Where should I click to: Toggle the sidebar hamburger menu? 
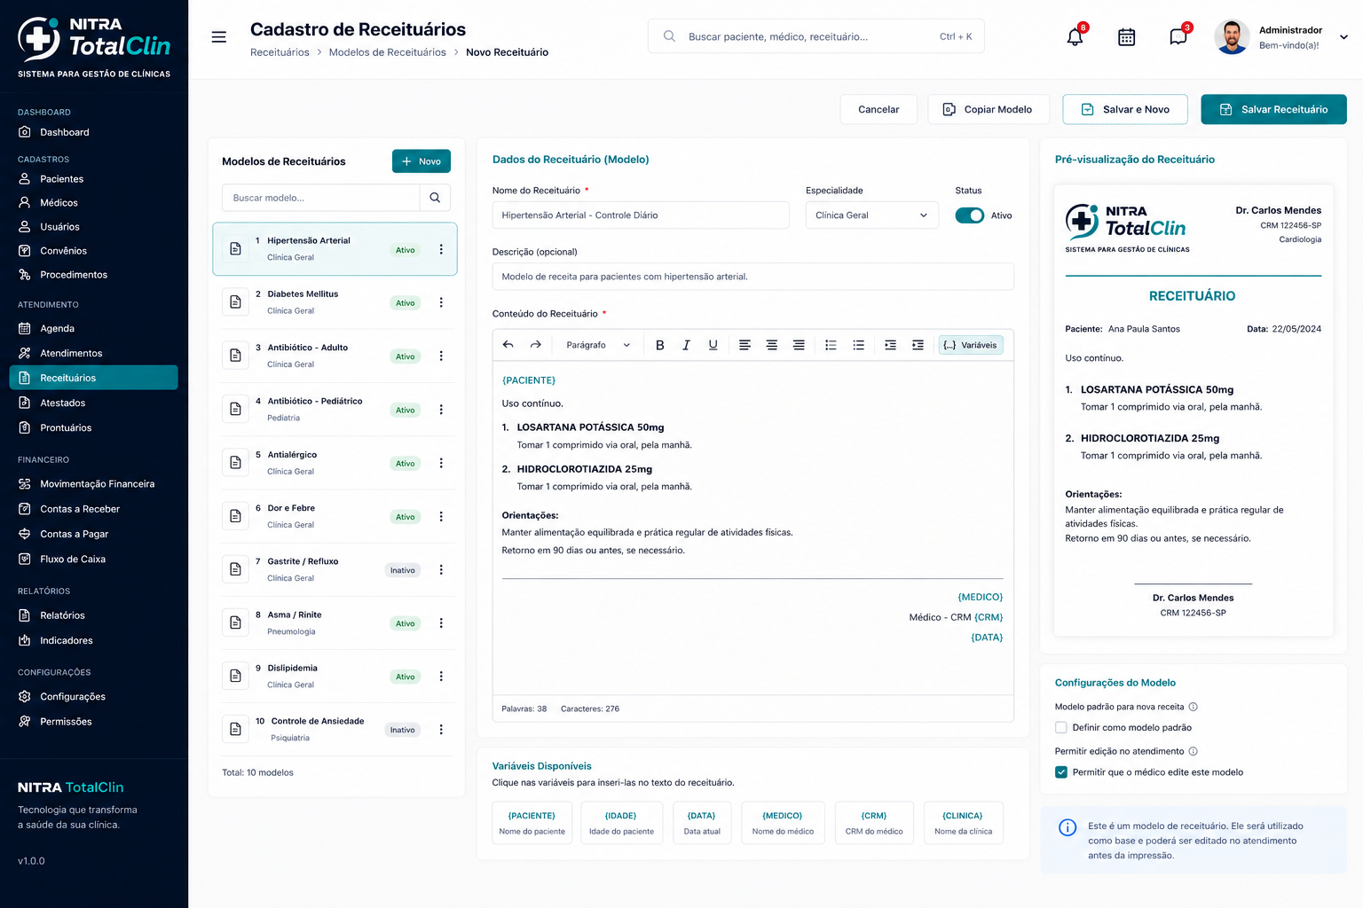(218, 37)
